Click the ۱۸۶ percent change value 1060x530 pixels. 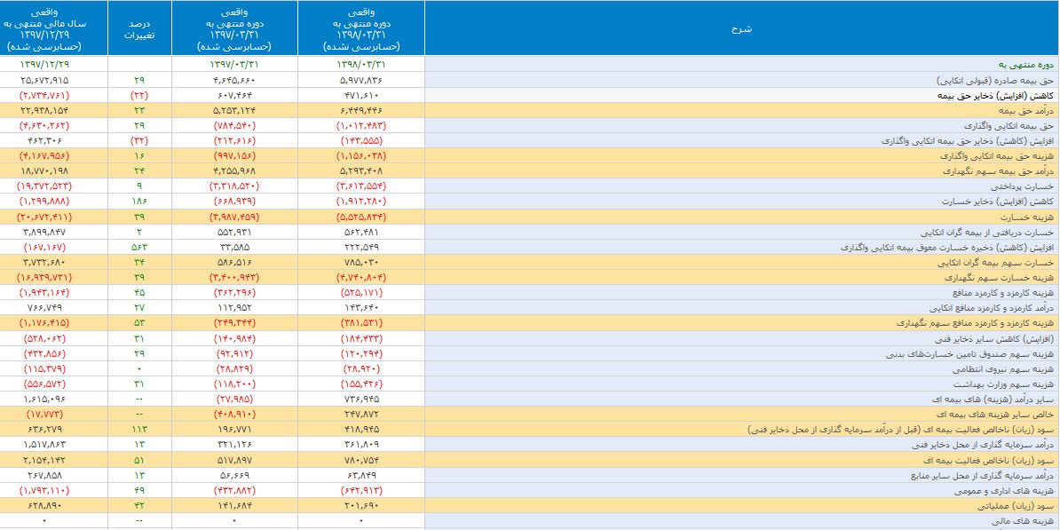tap(139, 202)
